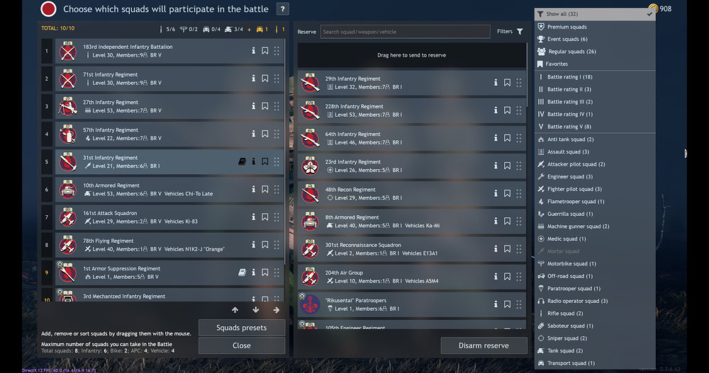709x373 pixels.
Task: Filter by Engineer squad (3)
Action: tap(595, 176)
